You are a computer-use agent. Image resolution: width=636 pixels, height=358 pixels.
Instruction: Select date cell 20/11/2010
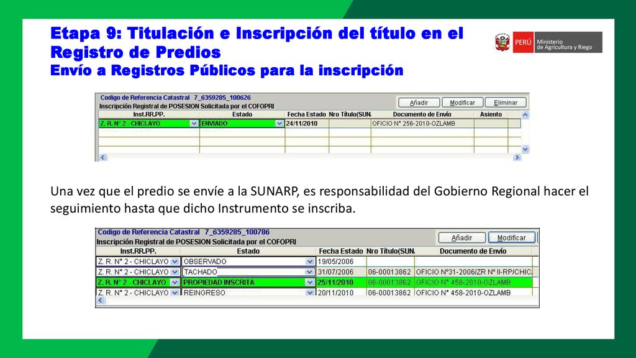[x=341, y=292]
